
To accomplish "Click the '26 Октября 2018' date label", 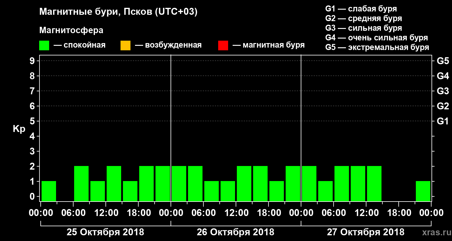I will (x=235, y=232).
